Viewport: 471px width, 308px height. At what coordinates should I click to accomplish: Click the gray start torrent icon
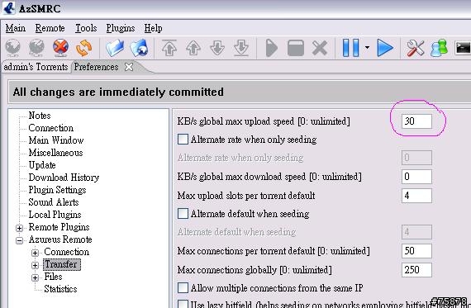click(272, 48)
